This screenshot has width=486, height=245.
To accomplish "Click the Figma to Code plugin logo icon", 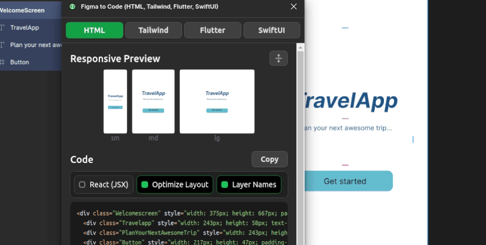I will pyautogui.click(x=72, y=7).
